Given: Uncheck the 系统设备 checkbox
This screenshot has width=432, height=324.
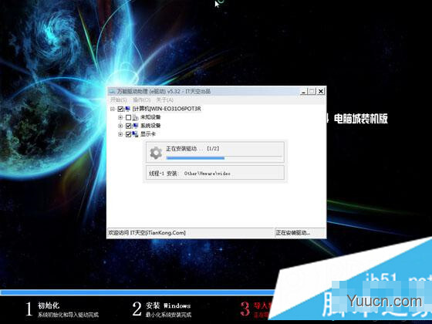Looking at the screenshot, I should click(128, 126).
